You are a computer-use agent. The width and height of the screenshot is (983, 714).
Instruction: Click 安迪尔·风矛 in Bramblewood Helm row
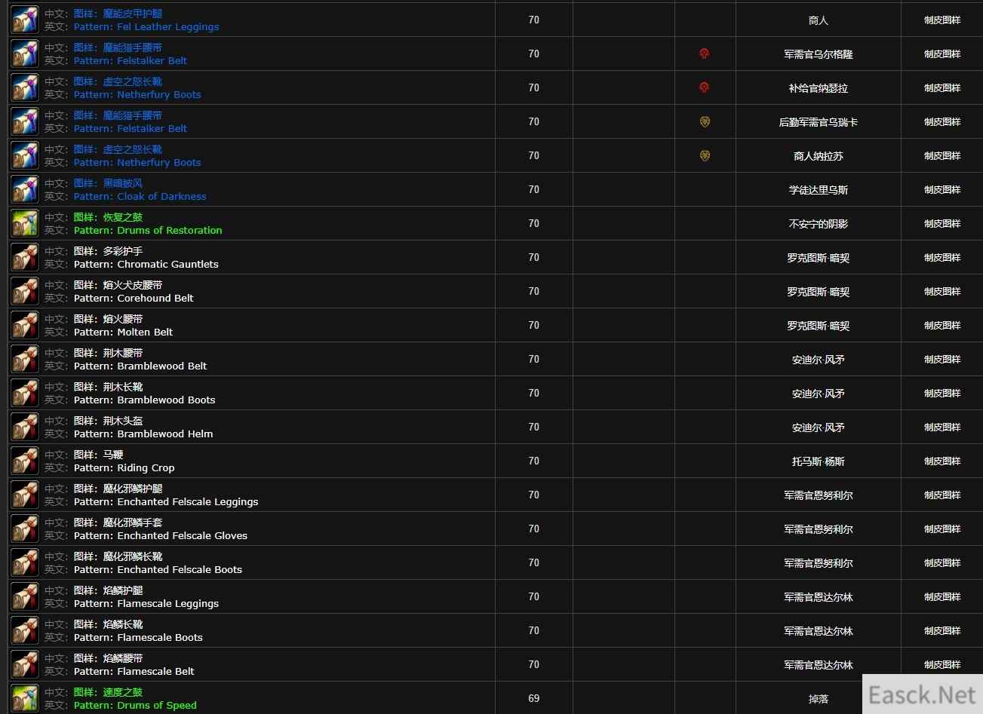819,427
